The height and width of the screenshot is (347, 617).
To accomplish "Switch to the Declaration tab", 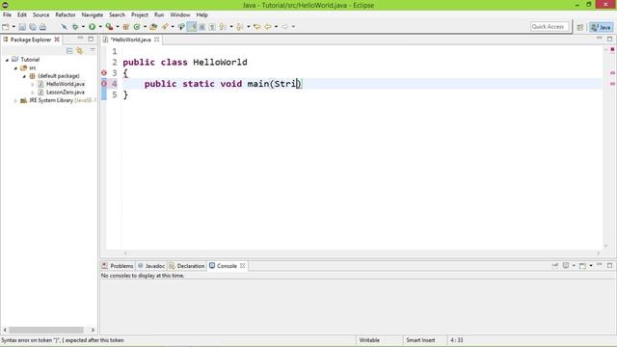I will click(187, 266).
